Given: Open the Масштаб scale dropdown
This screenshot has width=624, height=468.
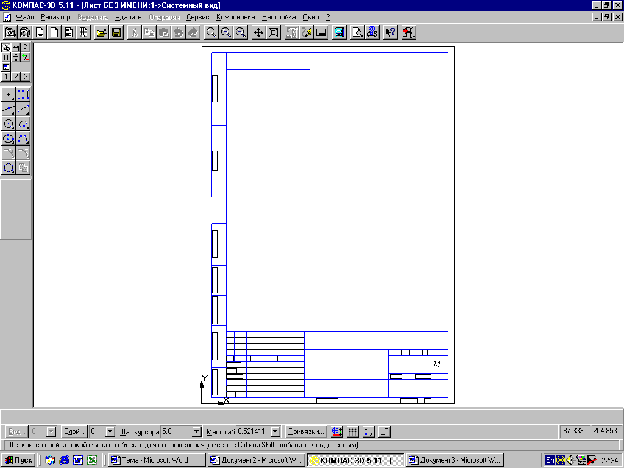Looking at the screenshot, I should click(275, 431).
